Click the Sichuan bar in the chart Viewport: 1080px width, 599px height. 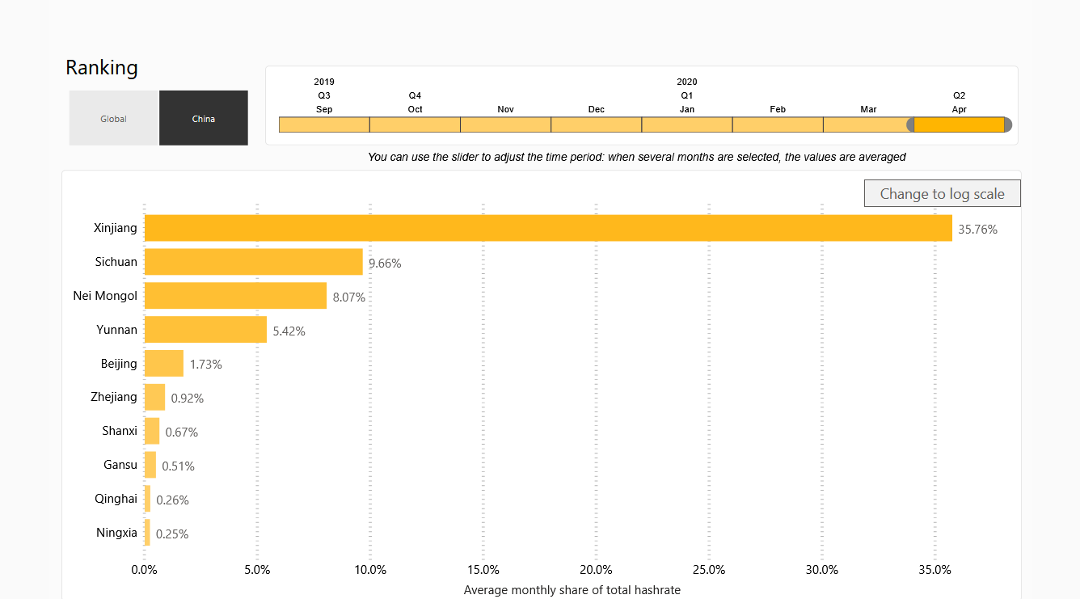coord(254,262)
